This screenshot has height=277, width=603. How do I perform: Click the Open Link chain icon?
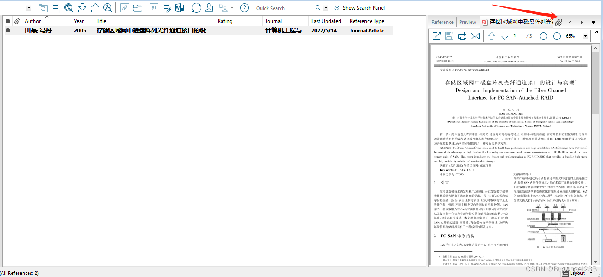click(124, 8)
